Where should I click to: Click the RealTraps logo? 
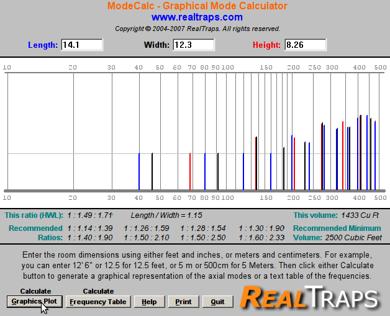coord(310,297)
